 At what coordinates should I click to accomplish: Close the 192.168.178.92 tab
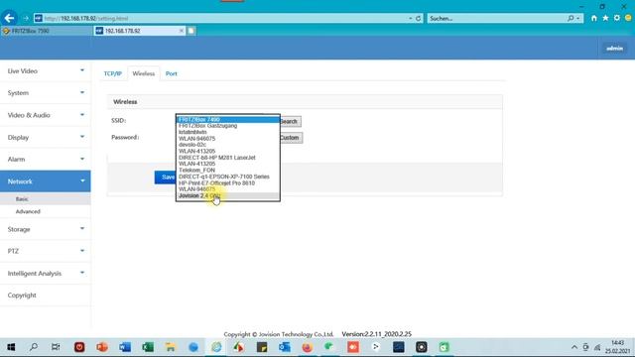click(181, 31)
